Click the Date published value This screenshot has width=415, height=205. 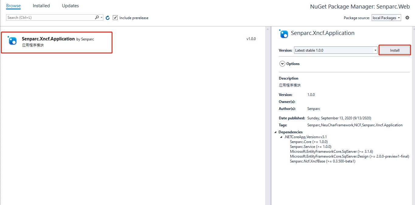pos(339,118)
